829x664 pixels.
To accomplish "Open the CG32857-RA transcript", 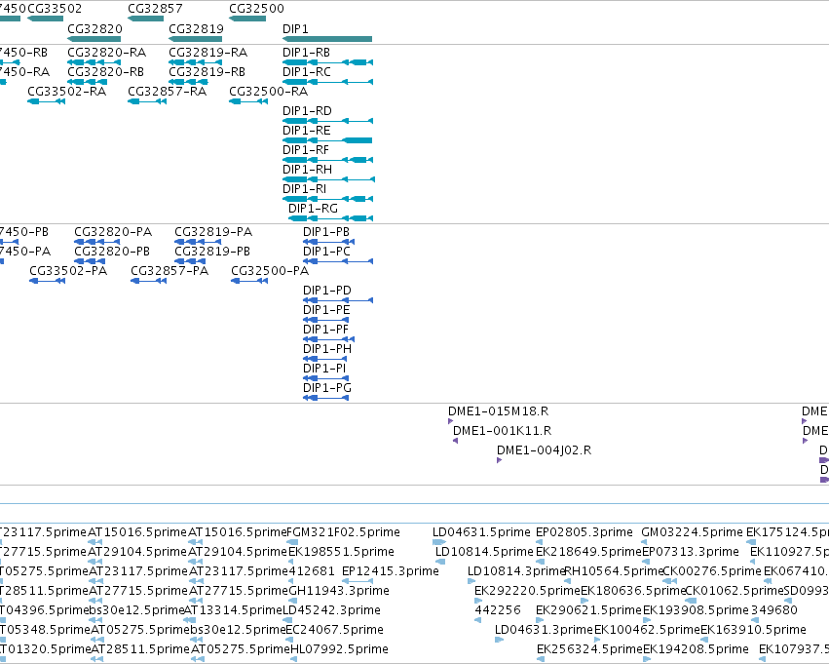I will (147, 101).
